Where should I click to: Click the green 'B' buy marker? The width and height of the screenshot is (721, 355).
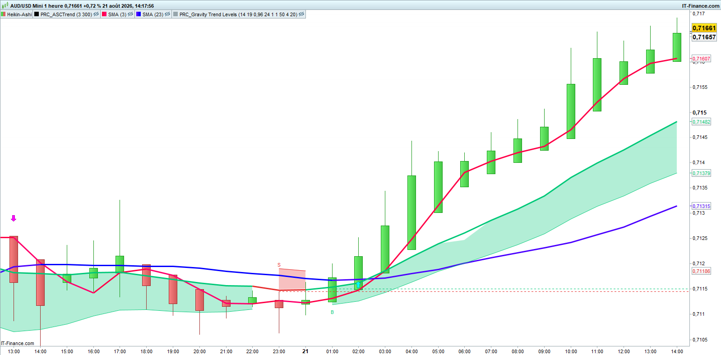click(x=333, y=312)
